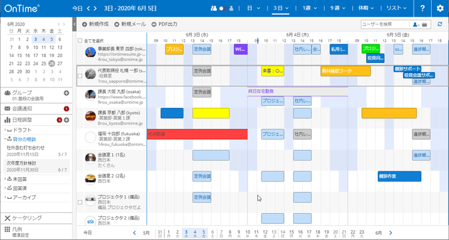Screen dimensions: 449x240
Task: Expand the ドラフト folder
Action: 5,130
